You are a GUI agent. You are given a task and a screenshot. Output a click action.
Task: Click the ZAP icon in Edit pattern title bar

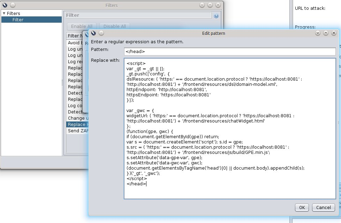pos(93,33)
